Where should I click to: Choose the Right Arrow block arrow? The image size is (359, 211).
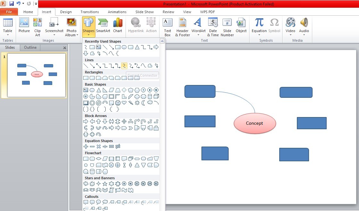tap(86, 122)
